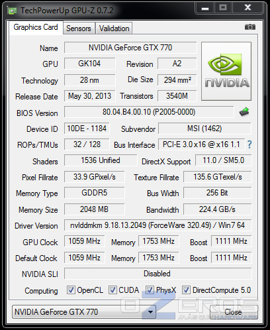This screenshot has height=330, width=270.
Task: Click the TechPowerUp GPU-Z 0.7.2 title text
Action: pyautogui.click(x=67, y=11)
